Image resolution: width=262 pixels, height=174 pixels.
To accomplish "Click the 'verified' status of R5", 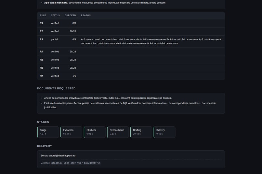I will (55, 60).
